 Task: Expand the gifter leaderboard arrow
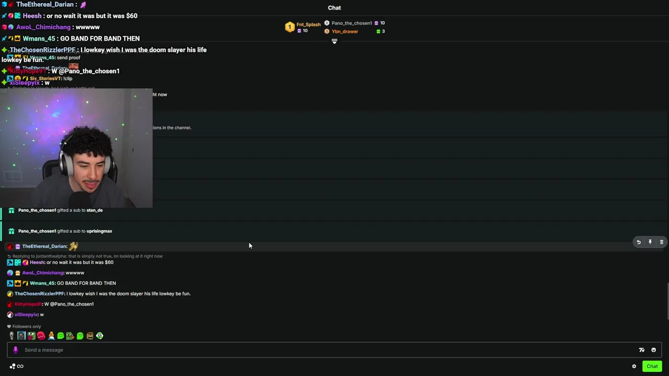click(x=334, y=41)
